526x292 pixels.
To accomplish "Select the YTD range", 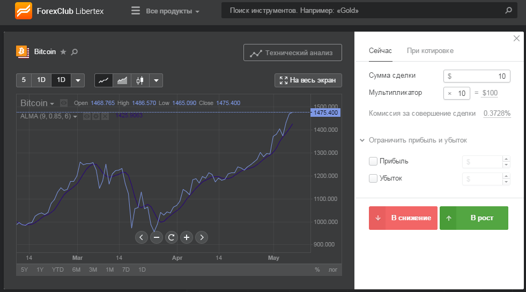I will (x=58, y=269).
